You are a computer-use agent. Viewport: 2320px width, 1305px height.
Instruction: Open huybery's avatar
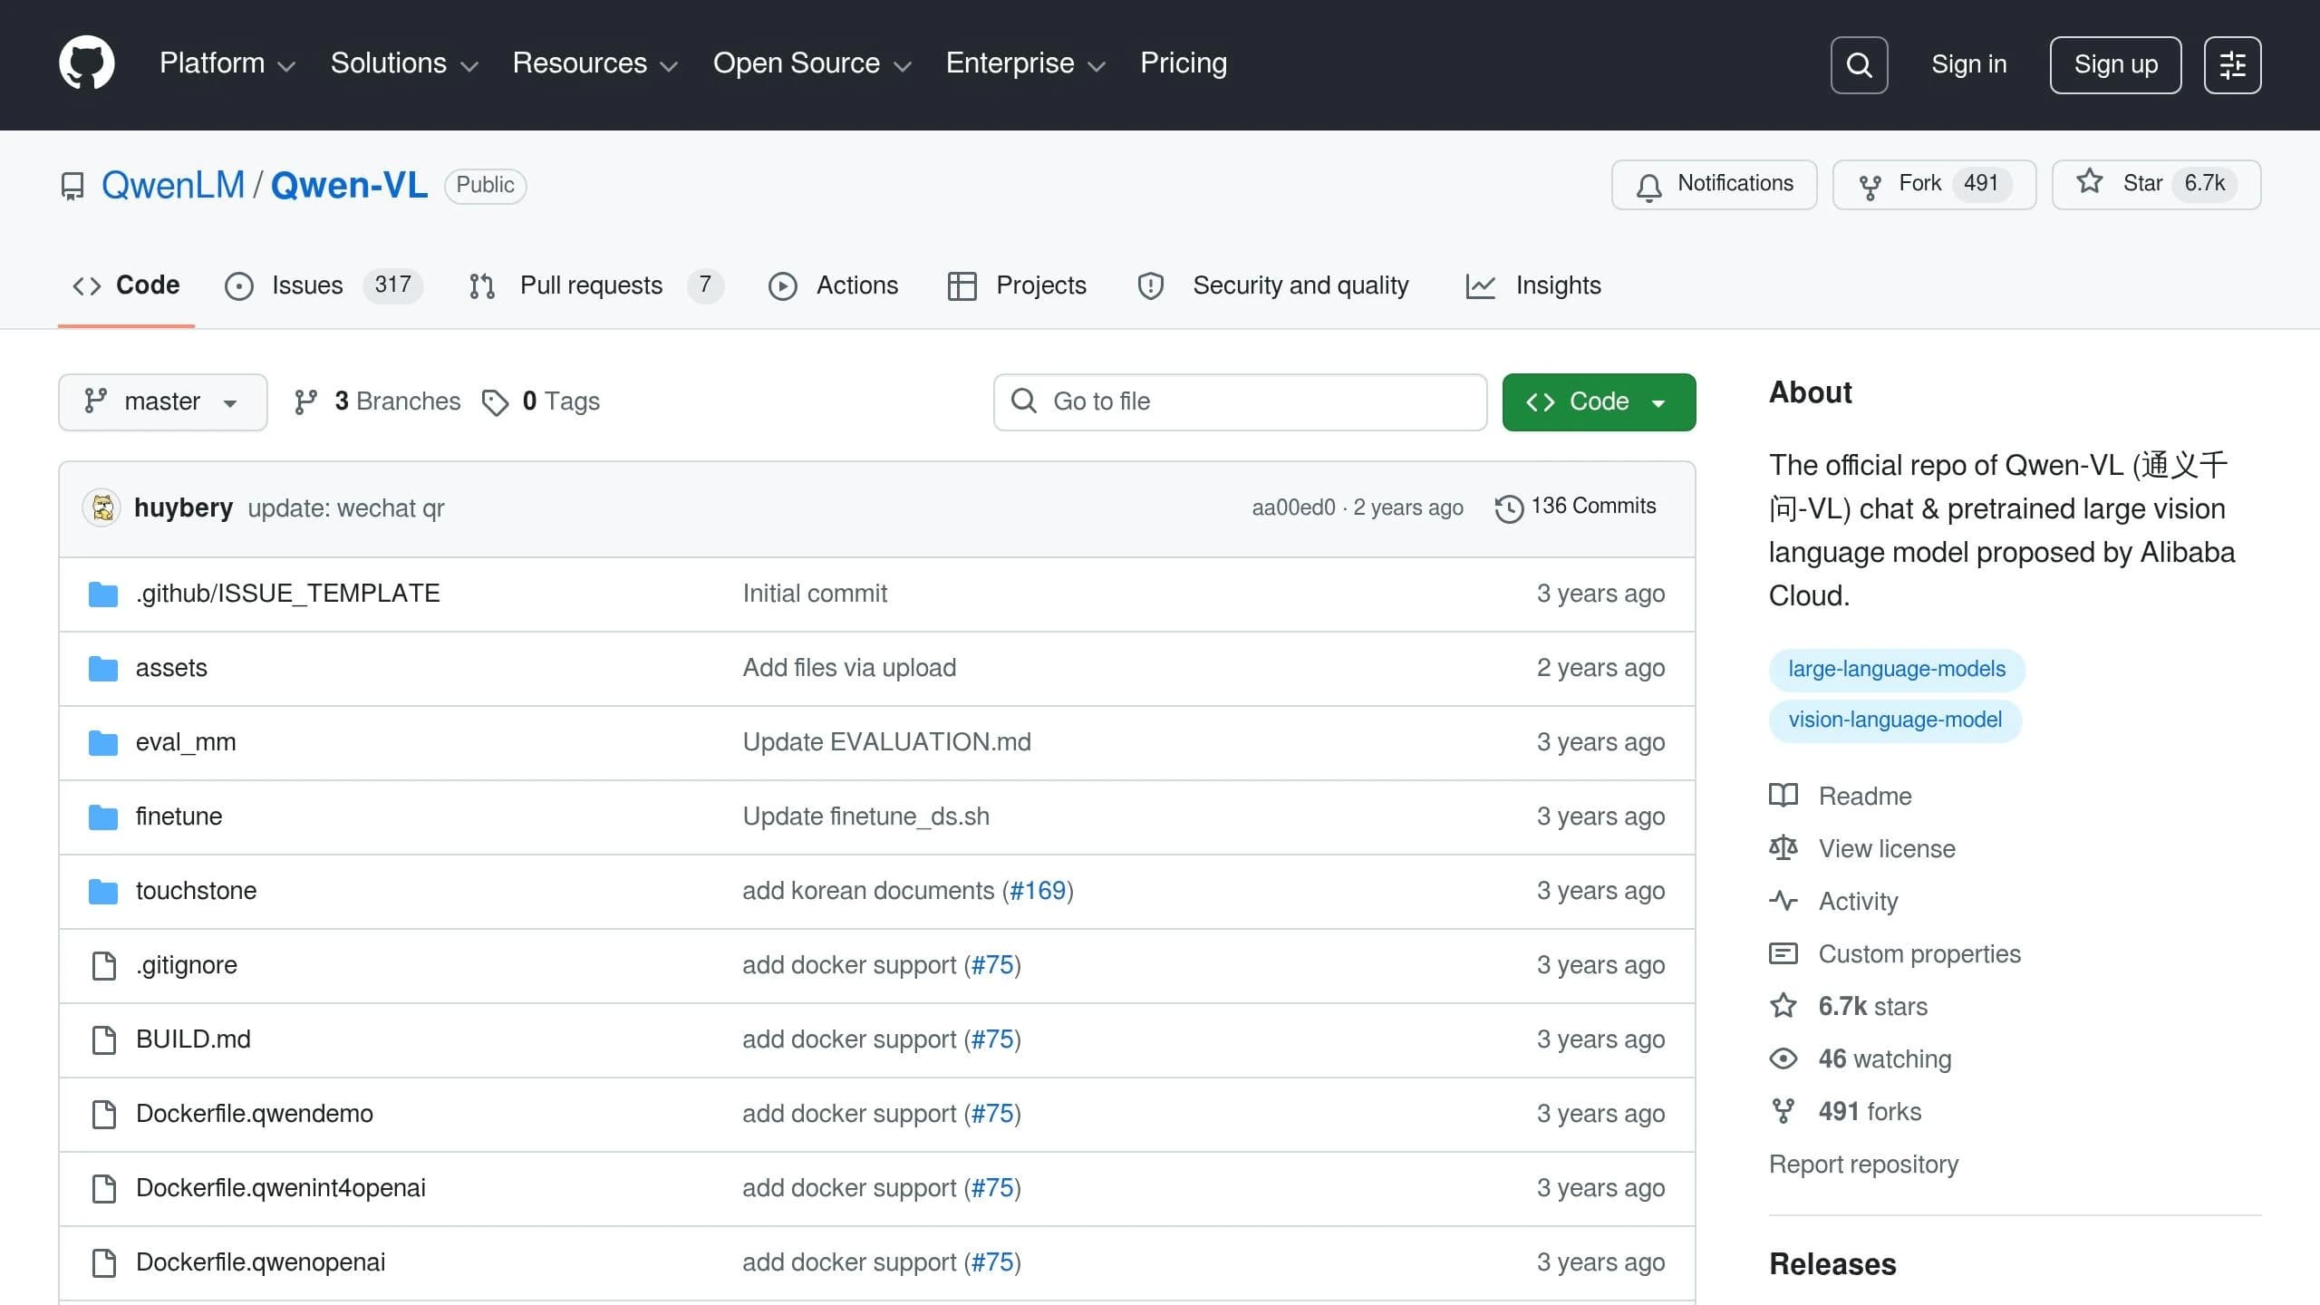point(101,507)
